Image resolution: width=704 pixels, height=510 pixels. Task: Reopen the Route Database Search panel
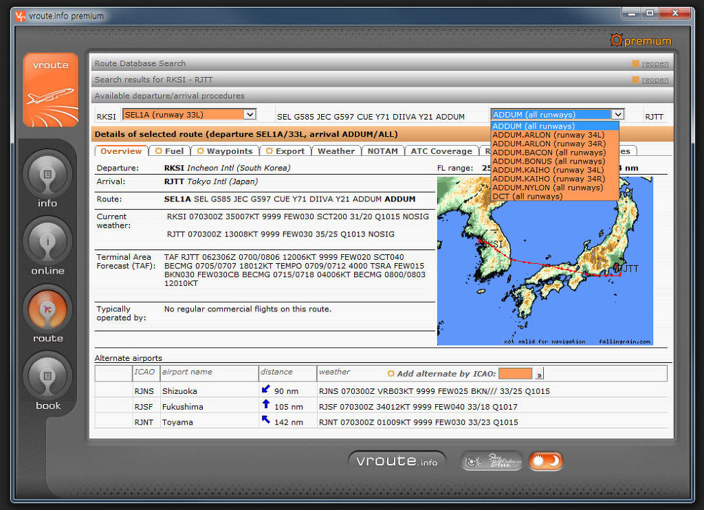tap(654, 64)
